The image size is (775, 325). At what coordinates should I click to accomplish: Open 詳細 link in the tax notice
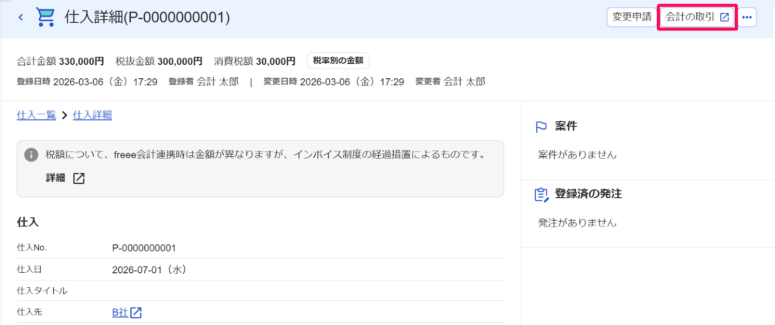pyautogui.click(x=55, y=178)
